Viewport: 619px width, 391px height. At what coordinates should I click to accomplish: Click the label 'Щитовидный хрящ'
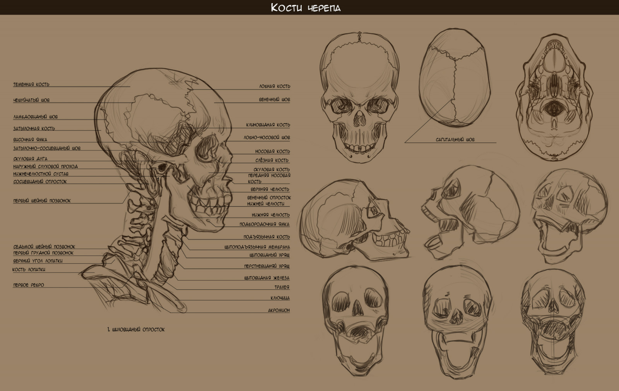pyautogui.click(x=270, y=255)
